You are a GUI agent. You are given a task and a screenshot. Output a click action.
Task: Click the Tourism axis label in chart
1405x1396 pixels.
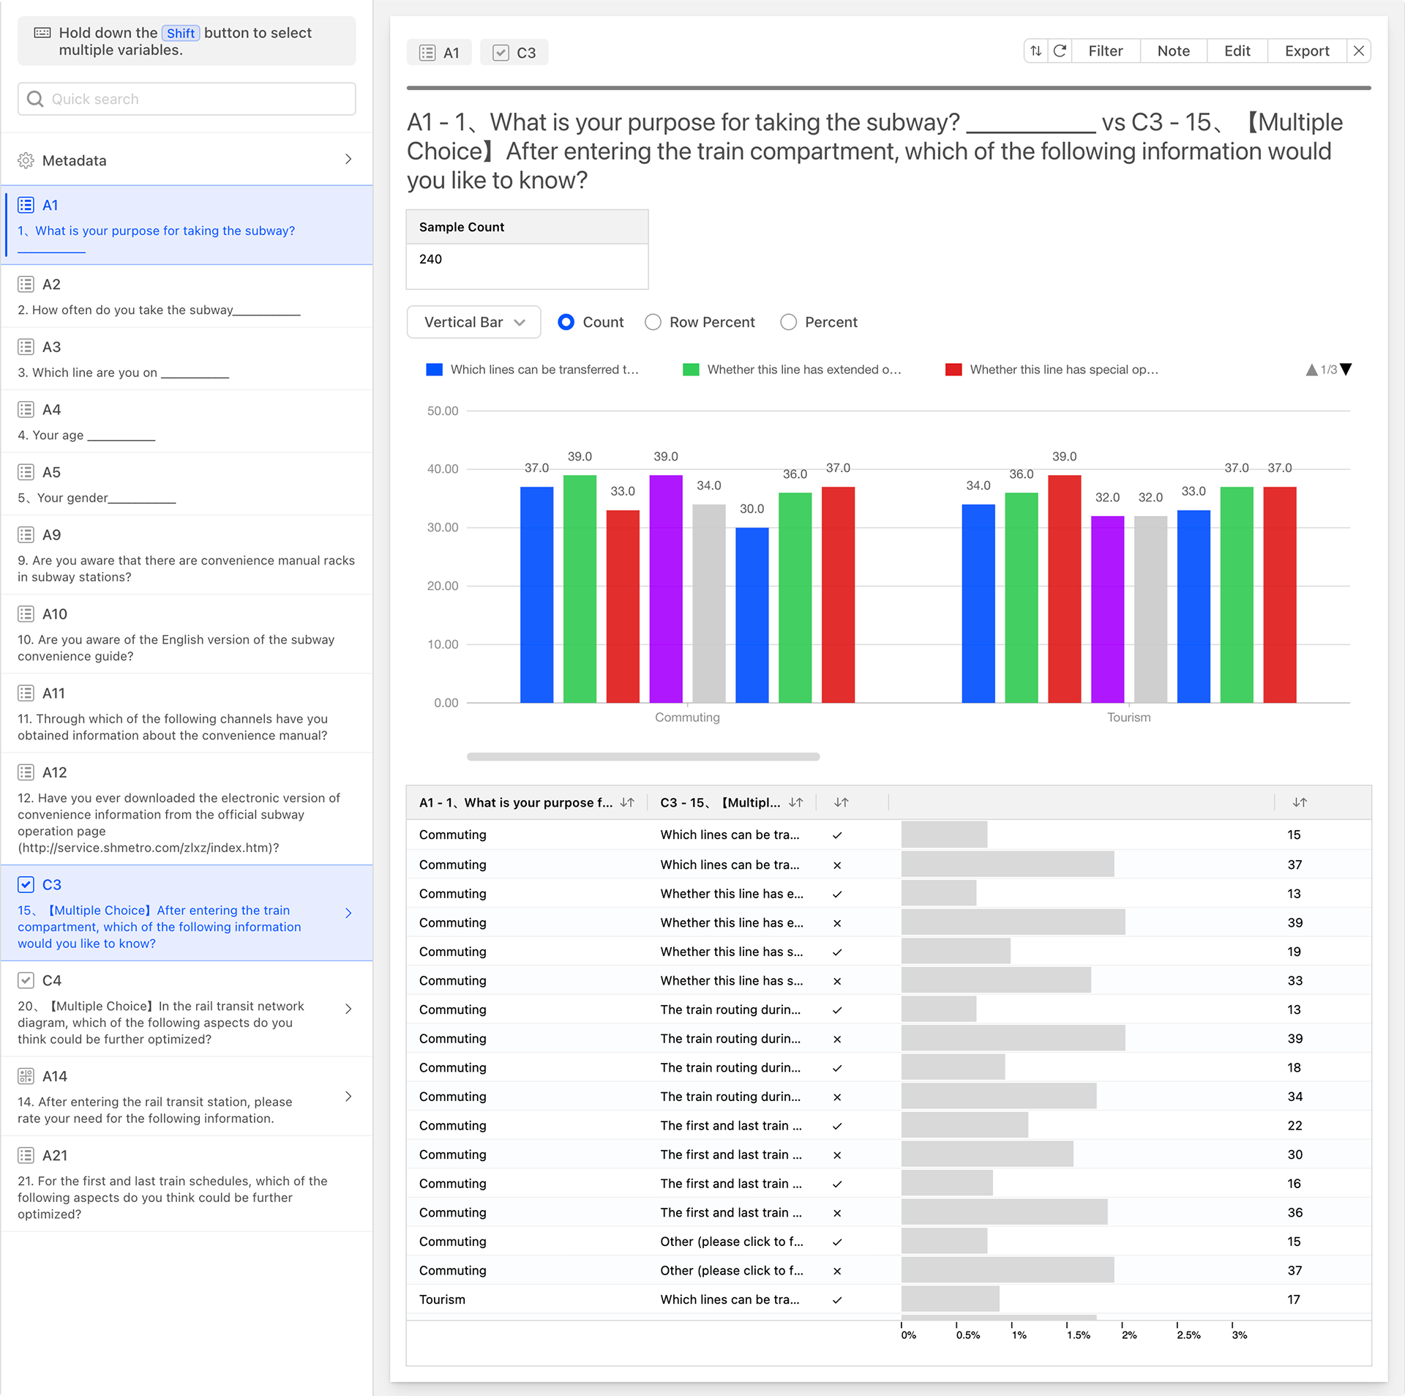coord(1128,717)
